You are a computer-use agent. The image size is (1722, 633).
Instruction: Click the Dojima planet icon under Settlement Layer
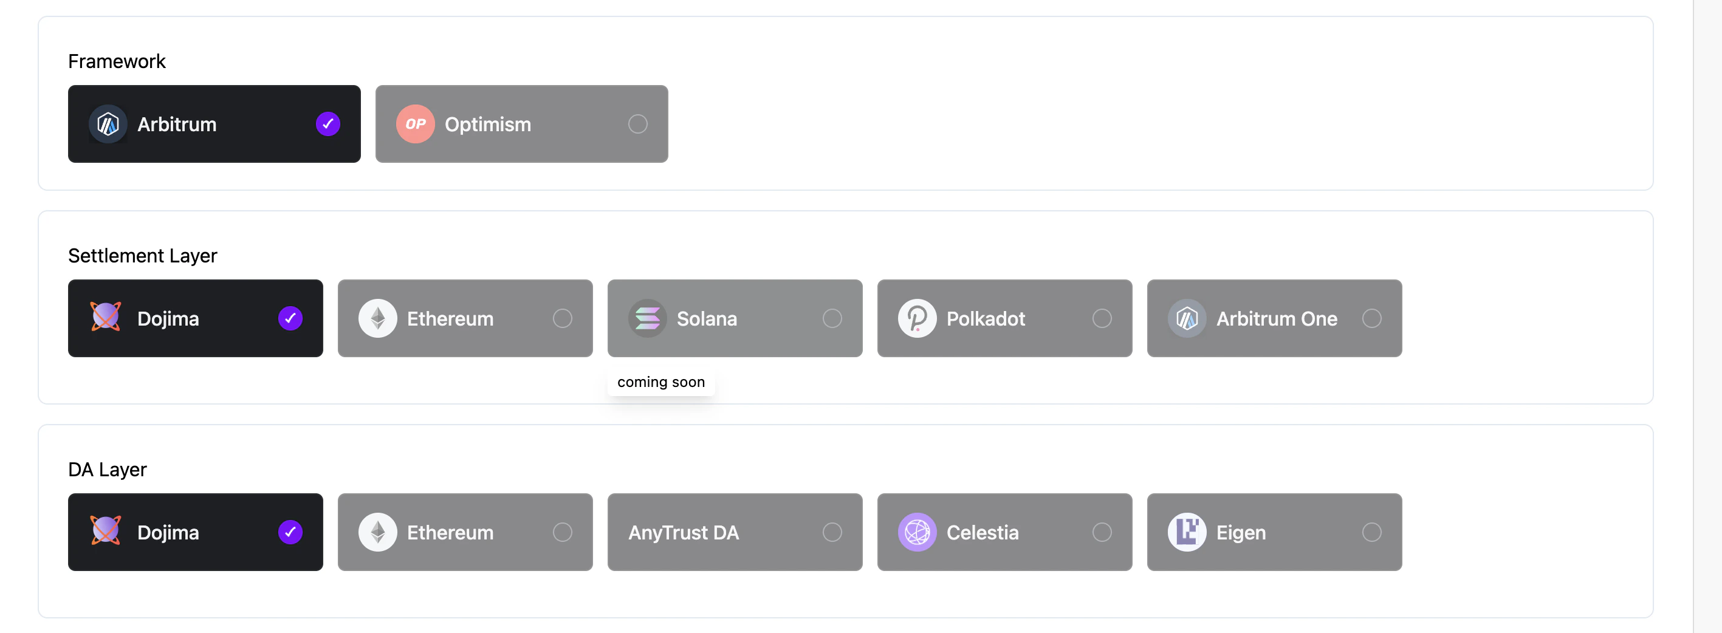point(106,318)
